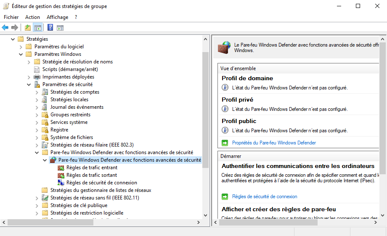The width and height of the screenshot is (387, 236).
Task: Click the Règles de trafic entrant icon
Action: click(x=61, y=168)
